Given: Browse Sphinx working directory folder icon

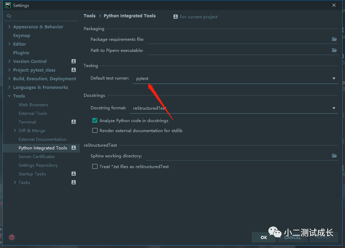Looking at the screenshot, I should (334, 156).
